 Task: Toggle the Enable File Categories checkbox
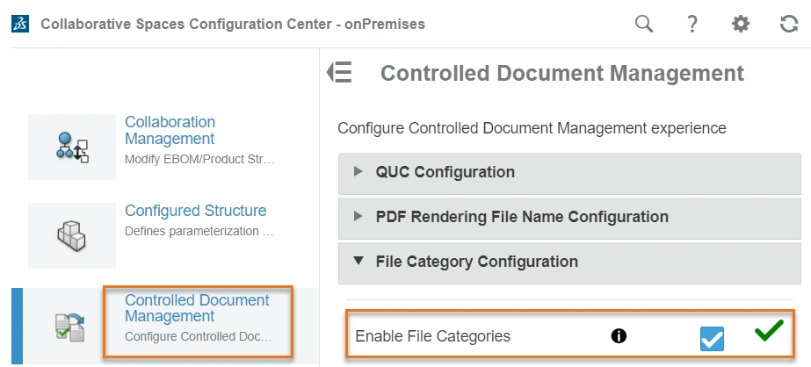click(x=712, y=338)
